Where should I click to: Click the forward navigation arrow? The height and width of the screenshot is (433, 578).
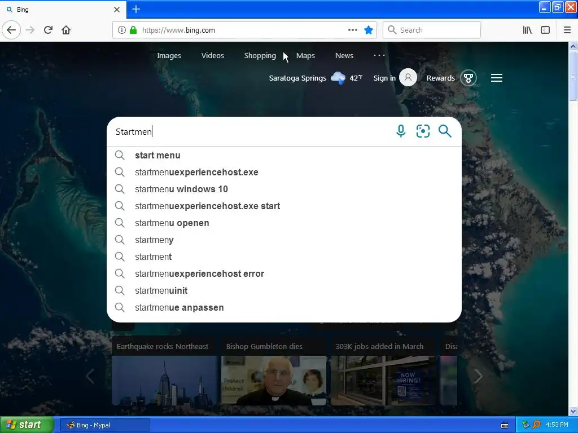(30, 30)
